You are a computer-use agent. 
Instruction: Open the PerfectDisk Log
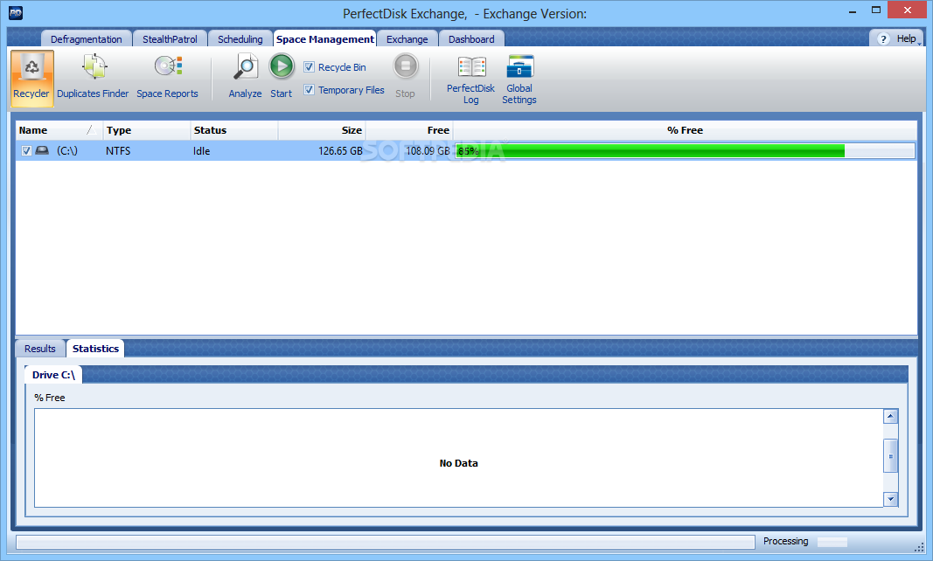(x=470, y=80)
